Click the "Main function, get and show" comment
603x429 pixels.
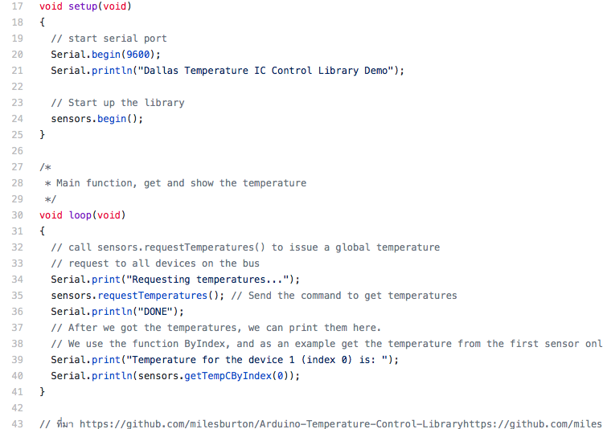coord(146,183)
